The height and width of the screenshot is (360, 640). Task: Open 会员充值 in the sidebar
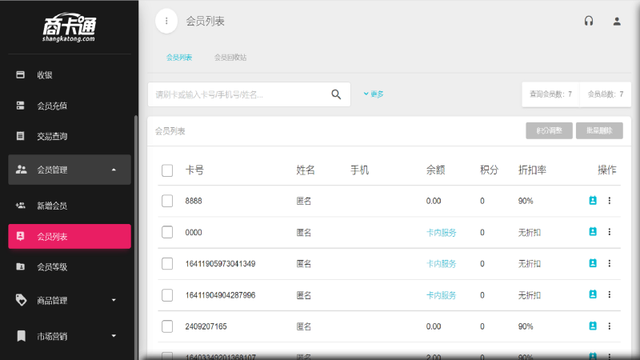pos(70,106)
